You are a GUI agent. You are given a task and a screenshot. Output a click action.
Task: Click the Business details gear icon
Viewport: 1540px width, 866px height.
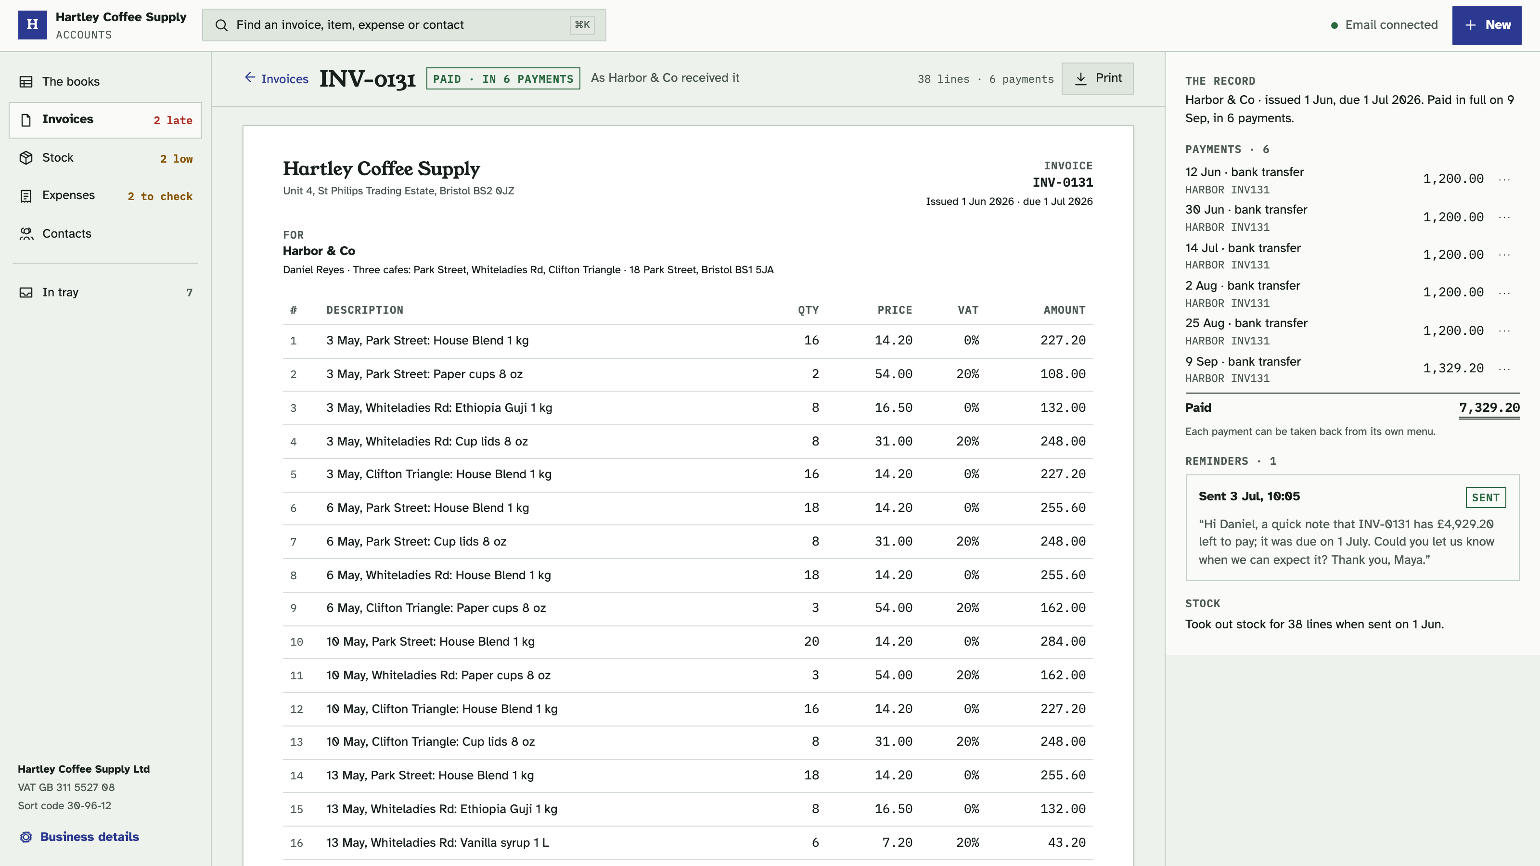(26, 837)
